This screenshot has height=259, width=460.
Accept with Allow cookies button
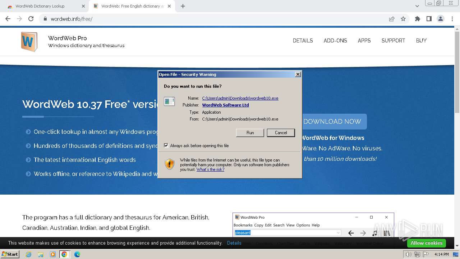pyautogui.click(x=426, y=243)
